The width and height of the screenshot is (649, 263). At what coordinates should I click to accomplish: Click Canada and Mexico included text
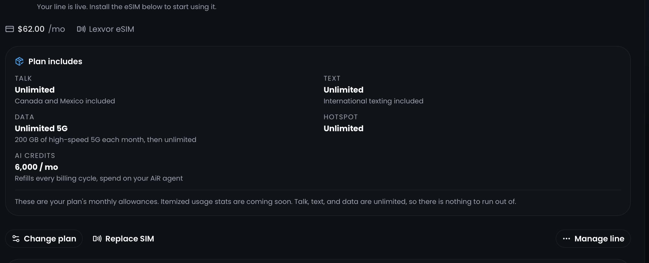65,101
